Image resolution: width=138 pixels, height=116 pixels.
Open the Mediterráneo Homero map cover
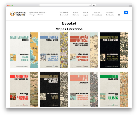24,50
